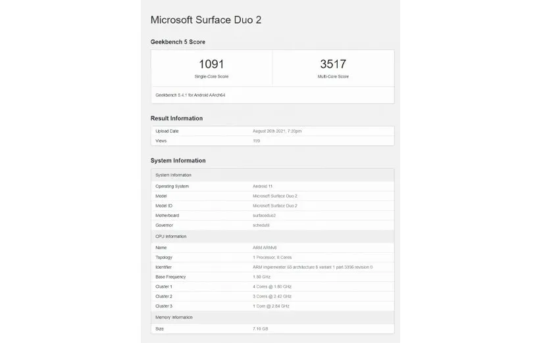Click the CPU 'Name' row label
This screenshot has width=541, height=343.
point(161,248)
